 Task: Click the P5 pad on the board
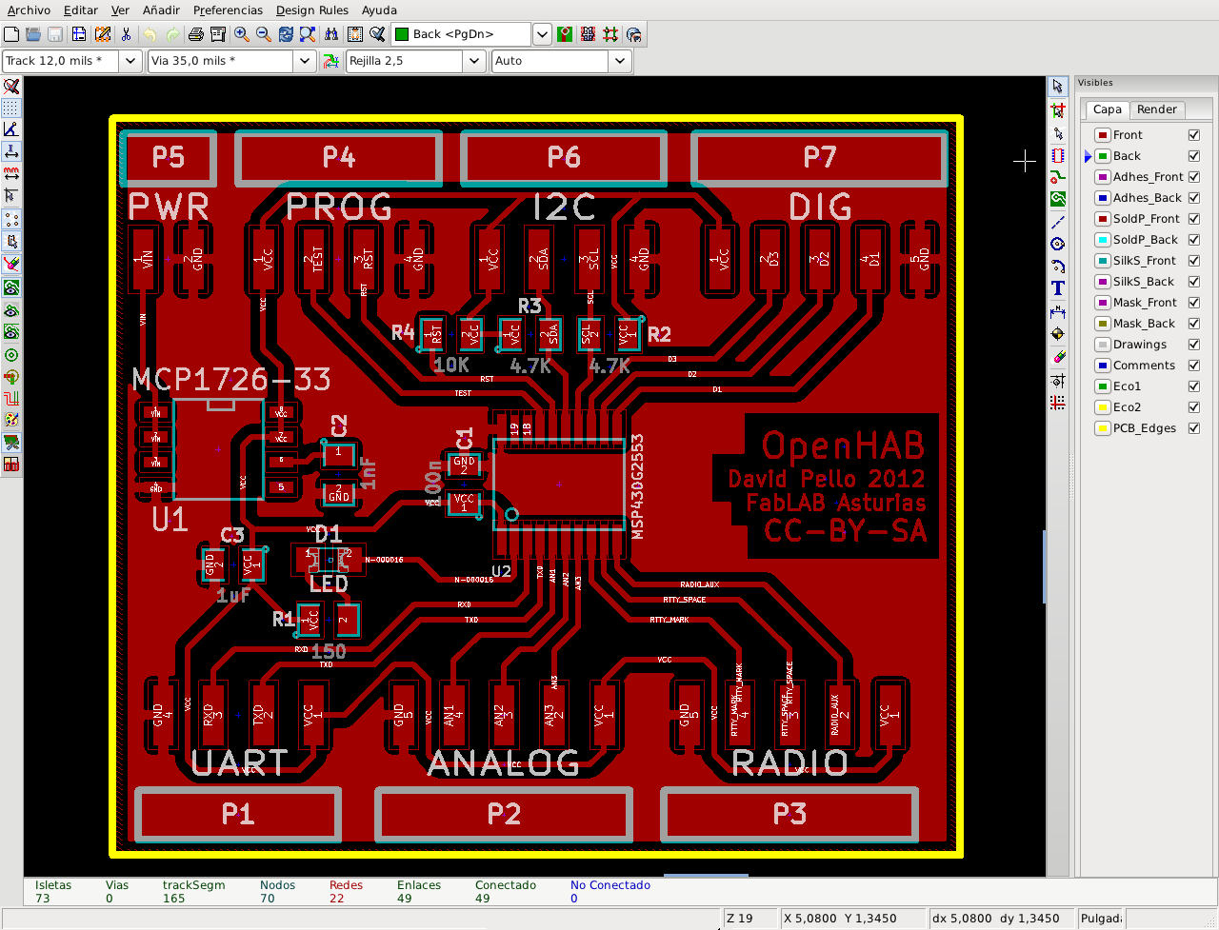(x=169, y=157)
